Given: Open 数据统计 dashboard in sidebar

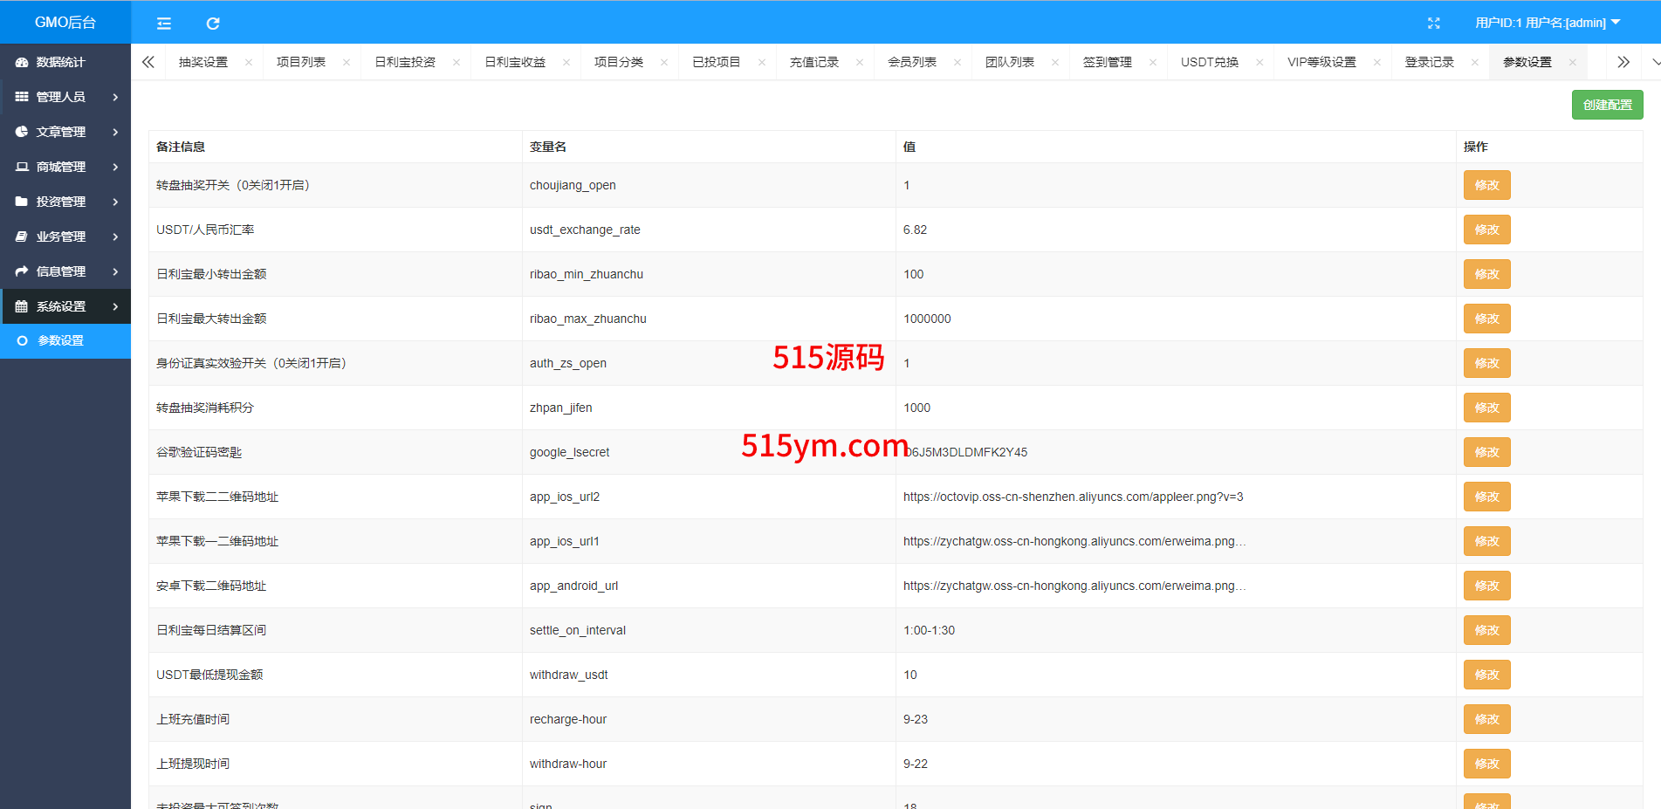Looking at the screenshot, I should [x=61, y=62].
